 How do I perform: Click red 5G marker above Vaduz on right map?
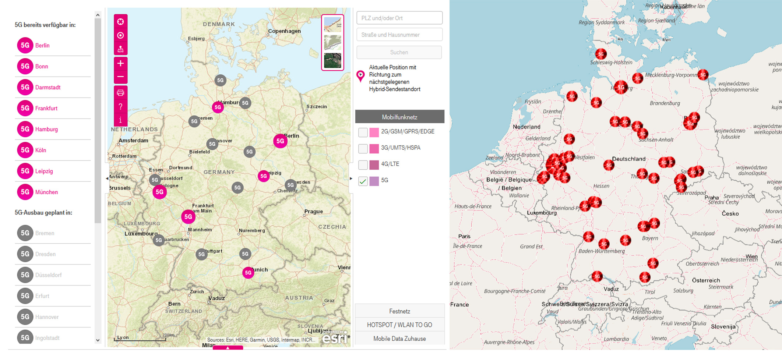597,276
